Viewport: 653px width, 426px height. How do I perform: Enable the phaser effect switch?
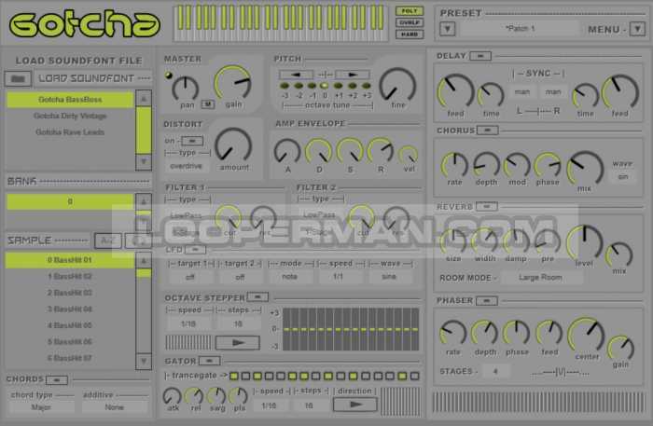pos(486,300)
